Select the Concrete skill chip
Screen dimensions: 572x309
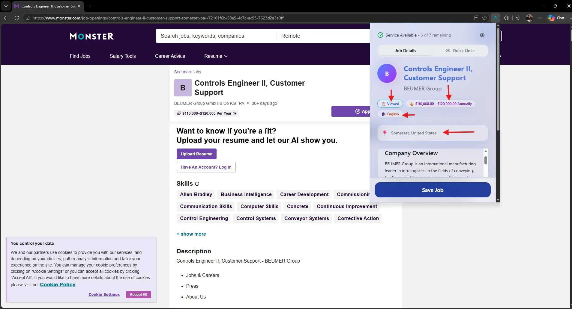pyautogui.click(x=298, y=206)
